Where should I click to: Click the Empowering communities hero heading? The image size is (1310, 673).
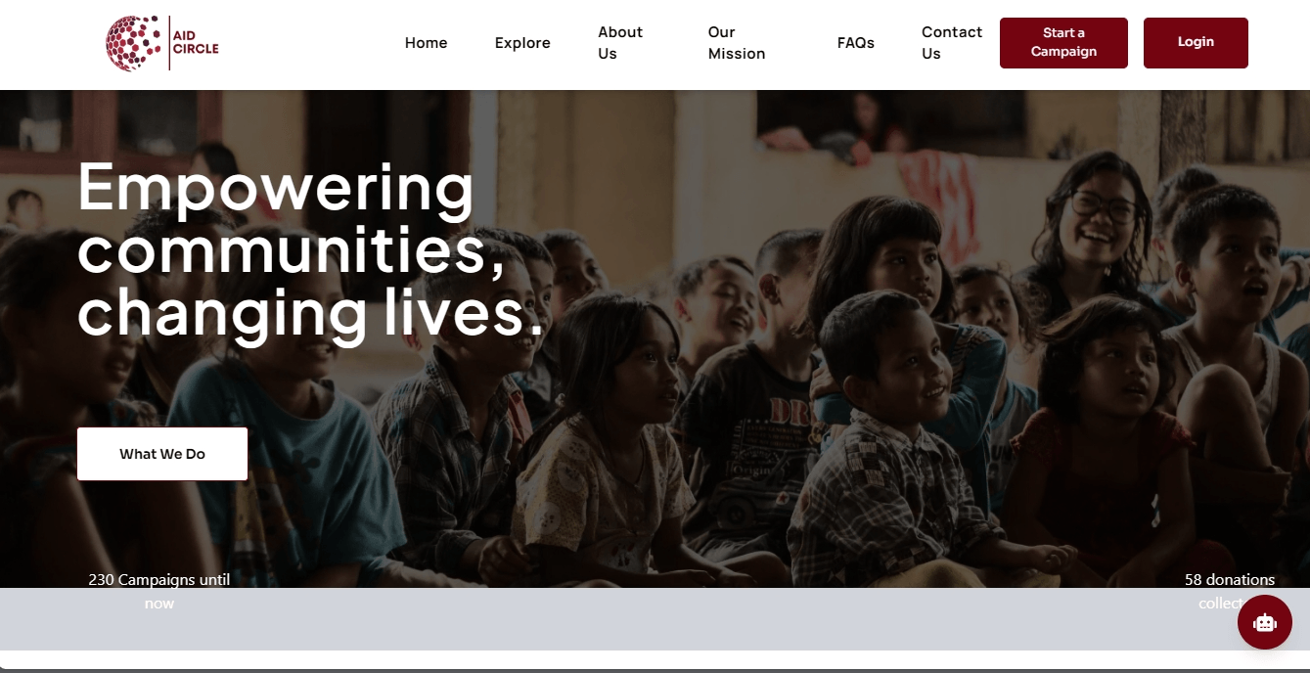[310, 249]
